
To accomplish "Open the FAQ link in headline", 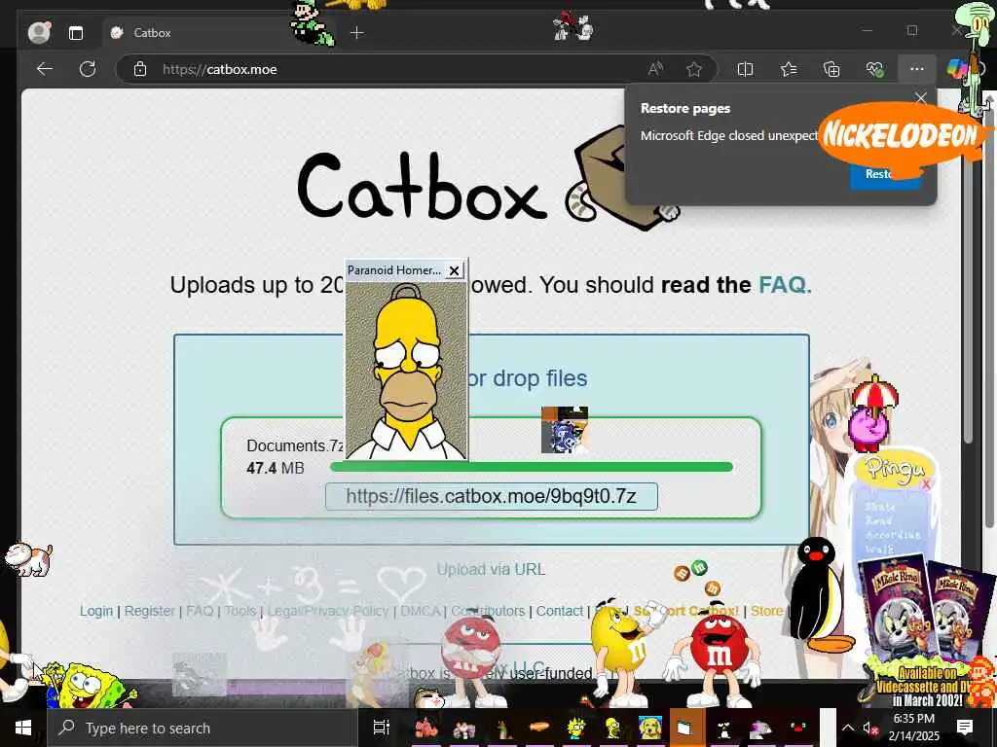I will pos(785,285).
